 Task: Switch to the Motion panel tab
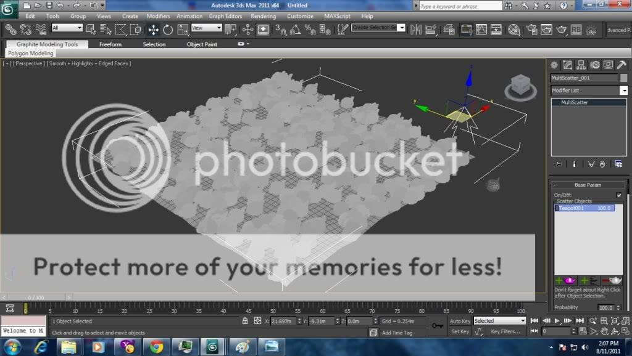594,65
